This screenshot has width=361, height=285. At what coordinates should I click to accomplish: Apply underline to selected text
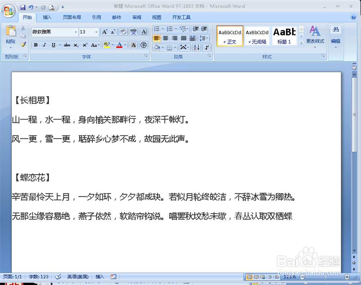point(53,44)
